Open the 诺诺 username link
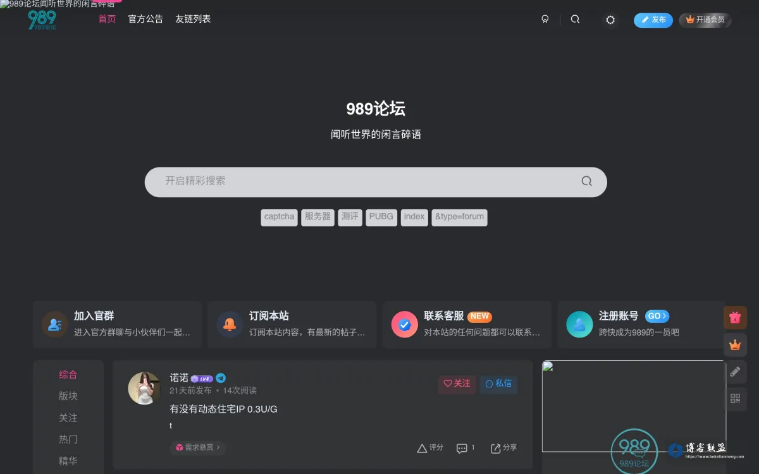The height and width of the screenshot is (474, 759). pos(179,378)
